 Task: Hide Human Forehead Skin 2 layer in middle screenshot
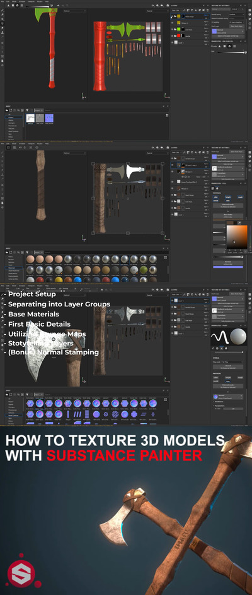[x=172, y=182]
